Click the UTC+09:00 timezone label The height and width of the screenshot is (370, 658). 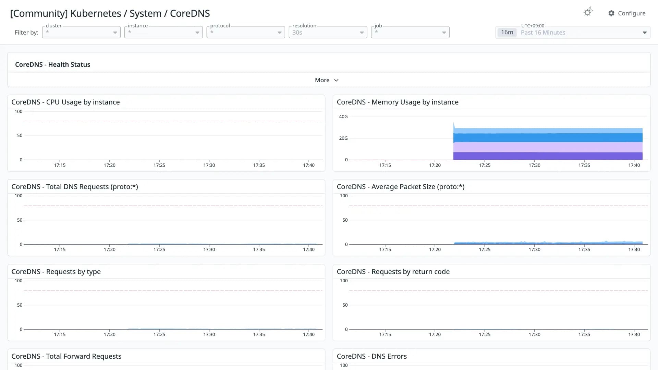point(533,26)
